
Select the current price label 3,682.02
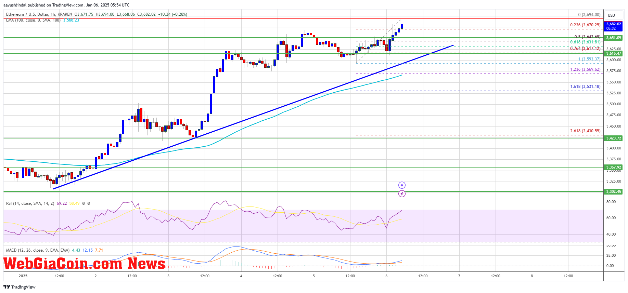pyautogui.click(x=613, y=26)
